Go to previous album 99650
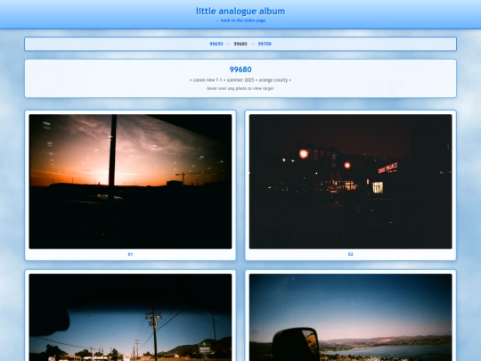 point(216,44)
